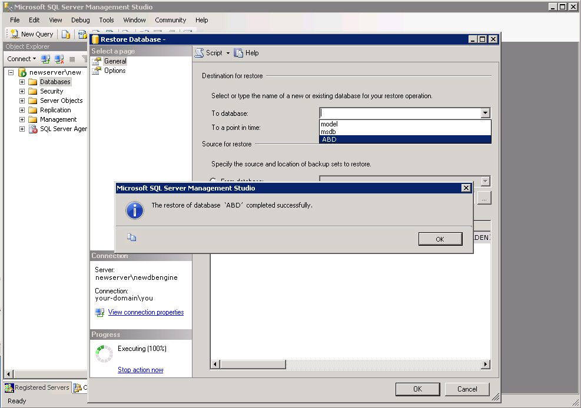581x408 pixels.
Task: Collapse the newserver\new server node
Action: tap(11, 72)
